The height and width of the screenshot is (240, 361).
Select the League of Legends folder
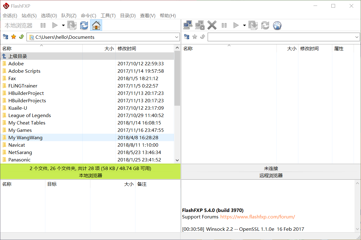[87, 116]
